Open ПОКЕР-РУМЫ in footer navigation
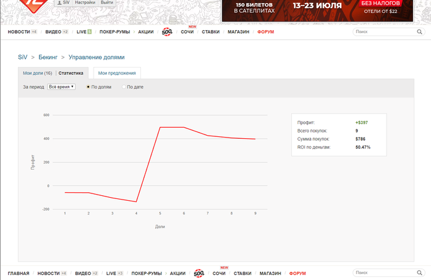431x280 pixels. [147, 273]
